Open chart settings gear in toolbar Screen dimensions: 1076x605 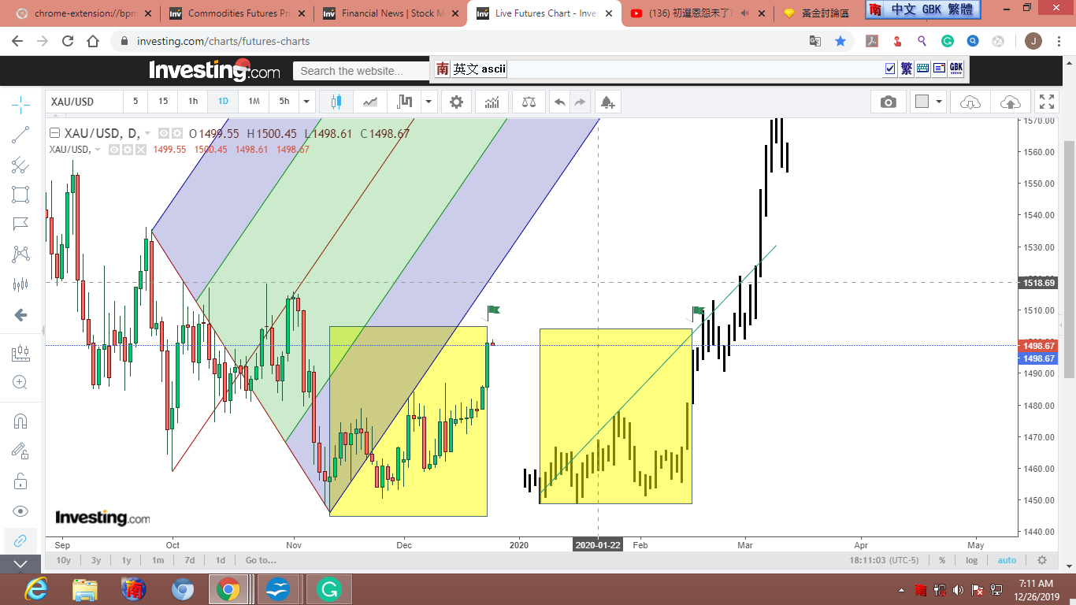[x=456, y=102]
